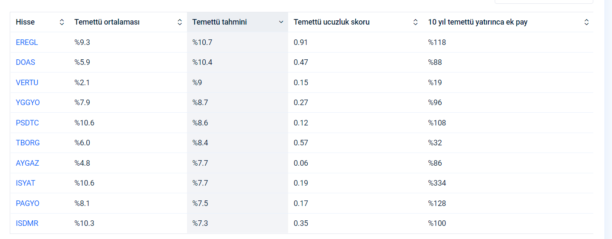Open the PAGYO stock link
This screenshot has width=612, height=239.
click(x=28, y=203)
